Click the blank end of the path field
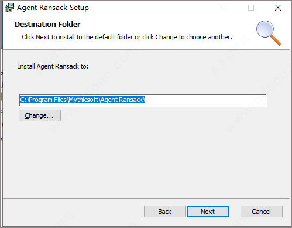The height and width of the screenshot is (228, 292). [x=205, y=100]
